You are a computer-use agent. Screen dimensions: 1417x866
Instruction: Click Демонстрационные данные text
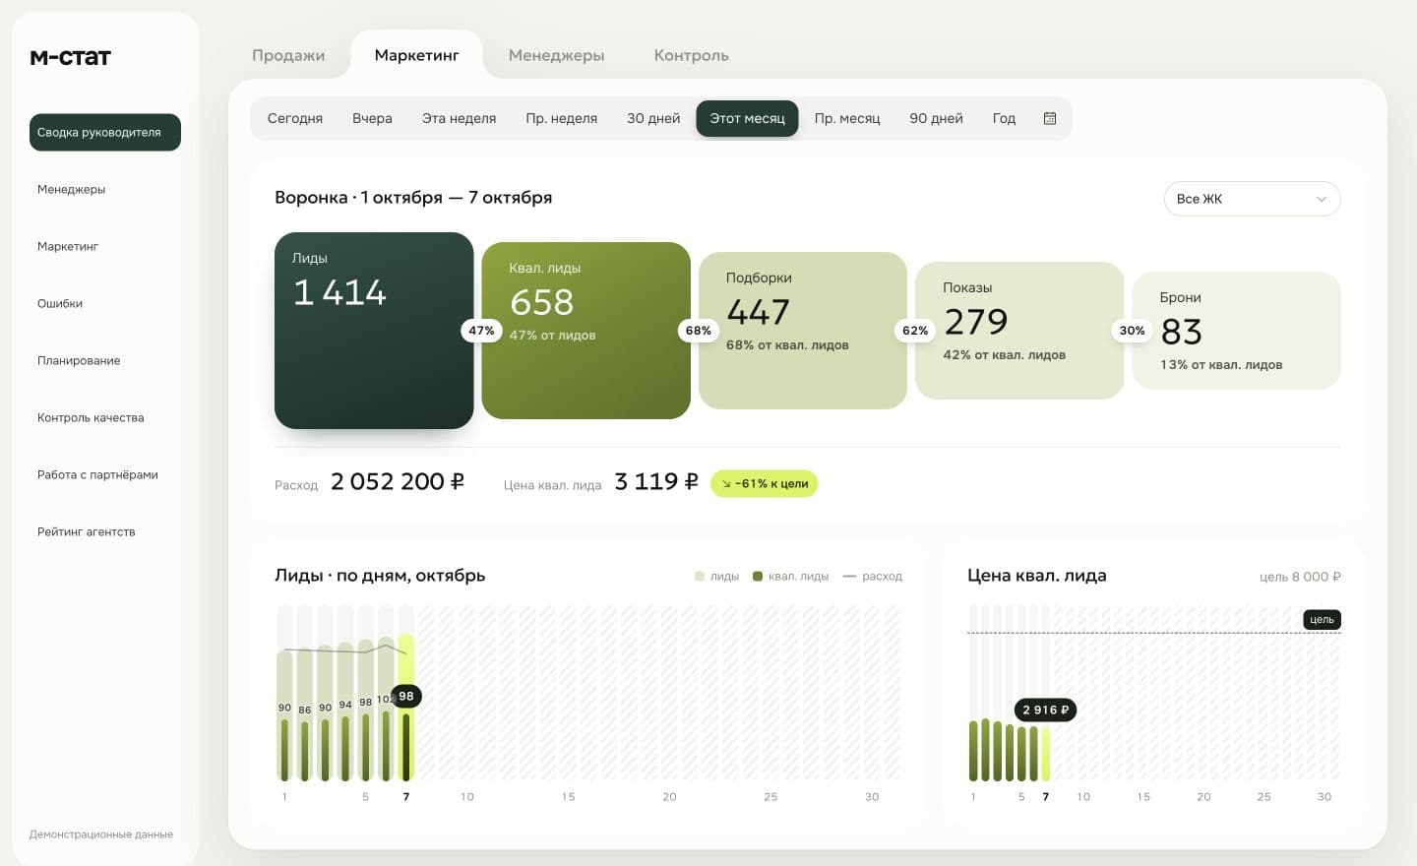(101, 835)
